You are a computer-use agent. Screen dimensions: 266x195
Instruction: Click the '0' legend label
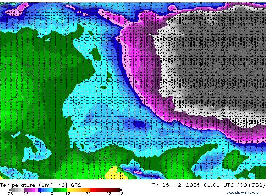(x=52, y=194)
